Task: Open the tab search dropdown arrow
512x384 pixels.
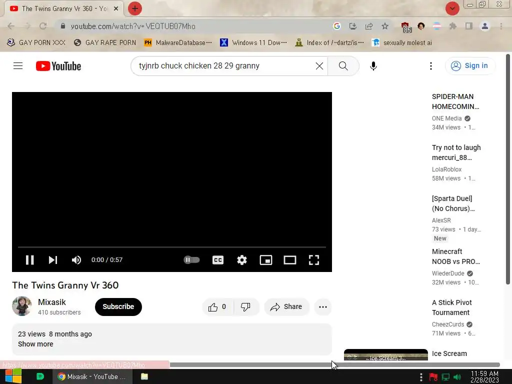Action: (452, 8)
